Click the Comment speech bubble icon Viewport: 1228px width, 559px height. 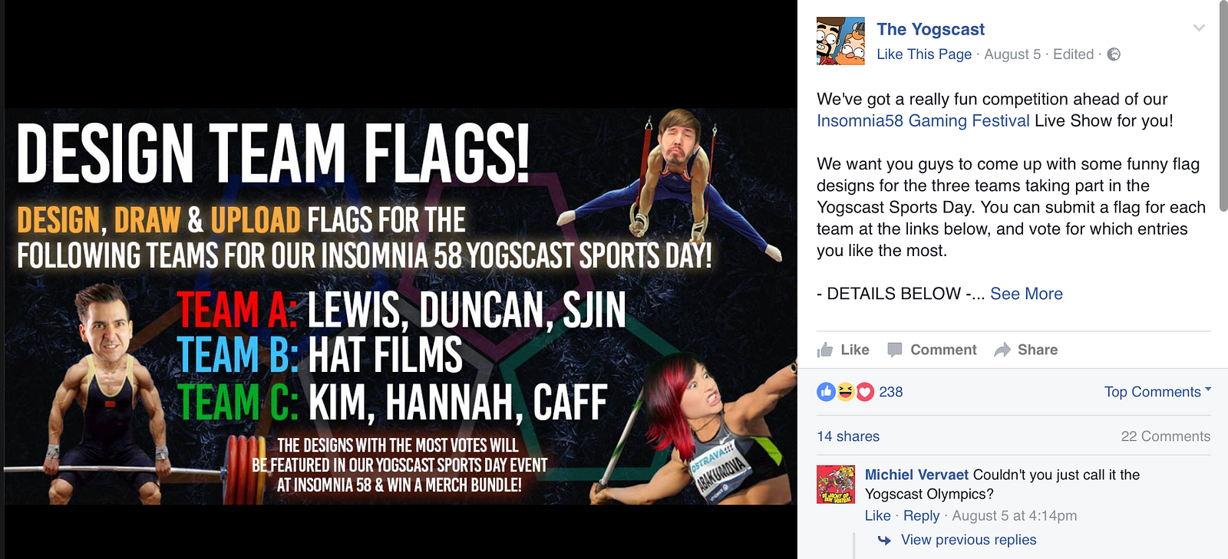point(894,350)
